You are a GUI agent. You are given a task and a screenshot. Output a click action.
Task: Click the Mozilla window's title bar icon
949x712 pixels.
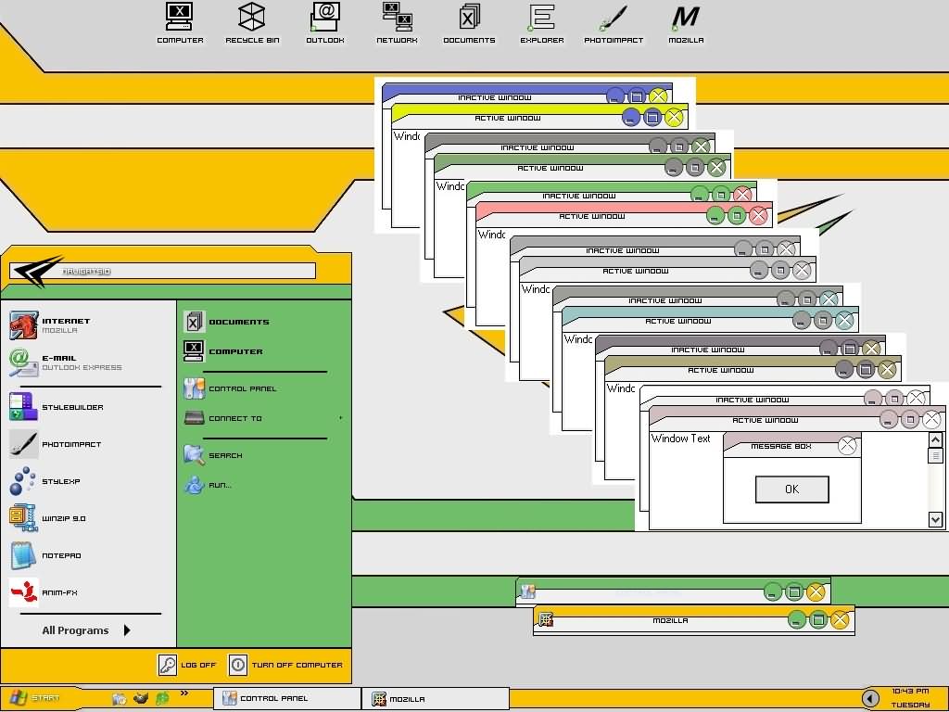pyautogui.click(x=546, y=619)
